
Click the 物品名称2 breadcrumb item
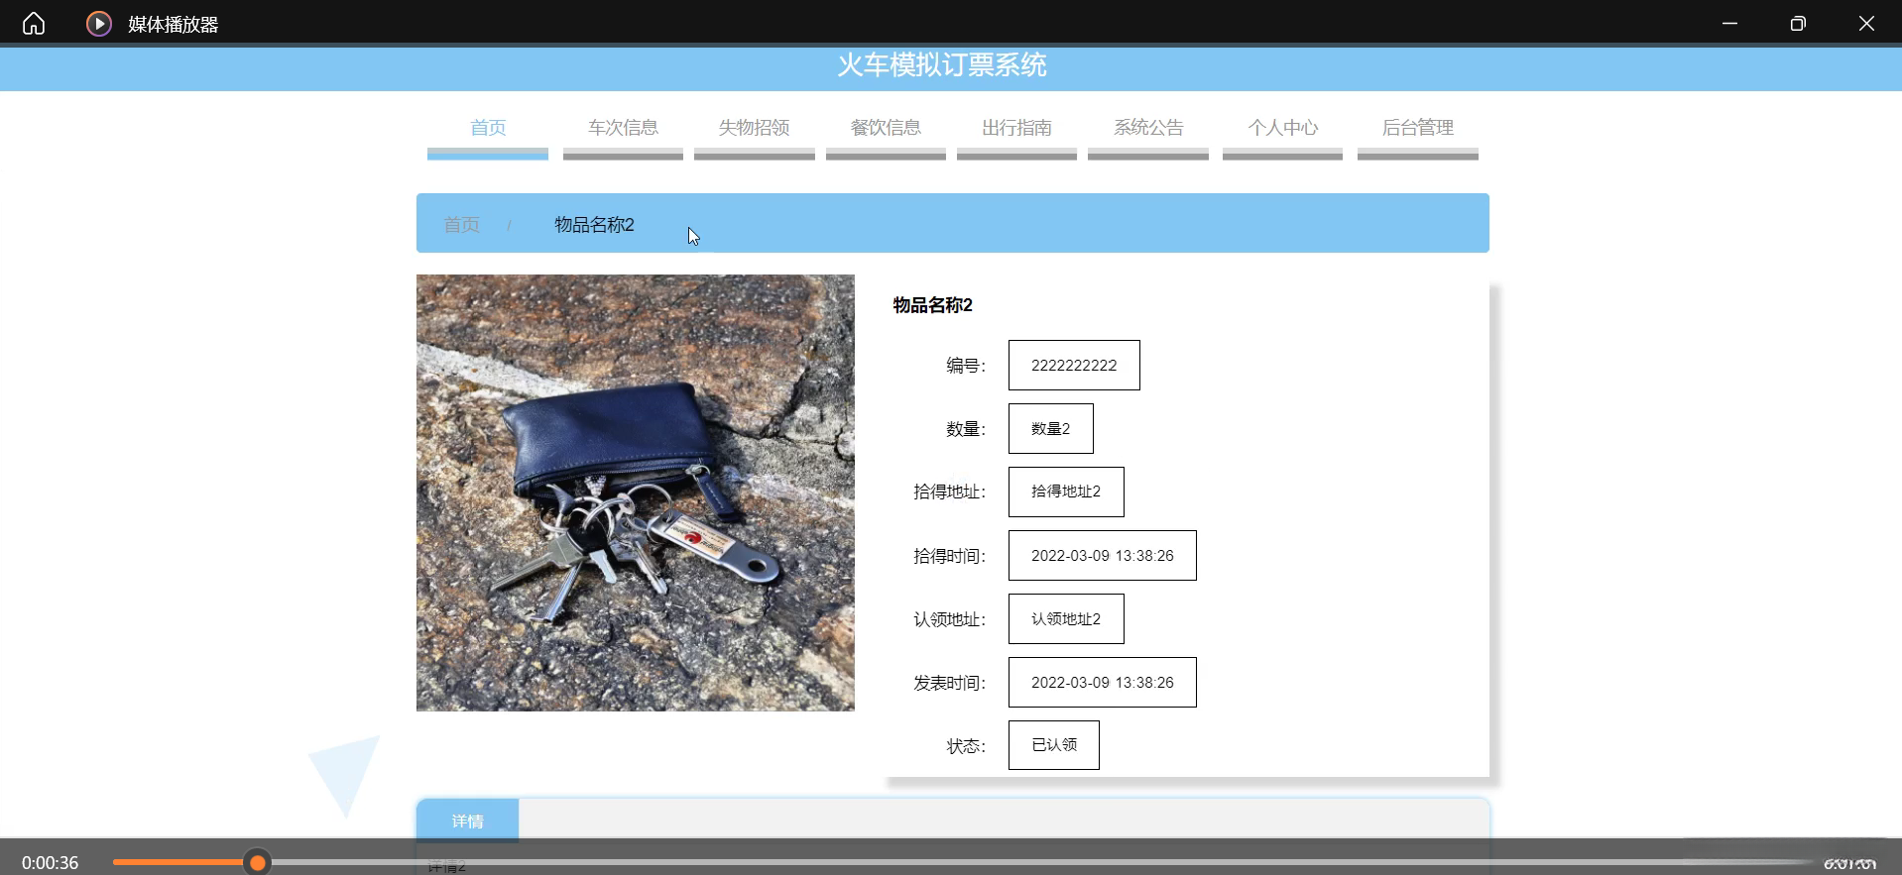(x=594, y=225)
